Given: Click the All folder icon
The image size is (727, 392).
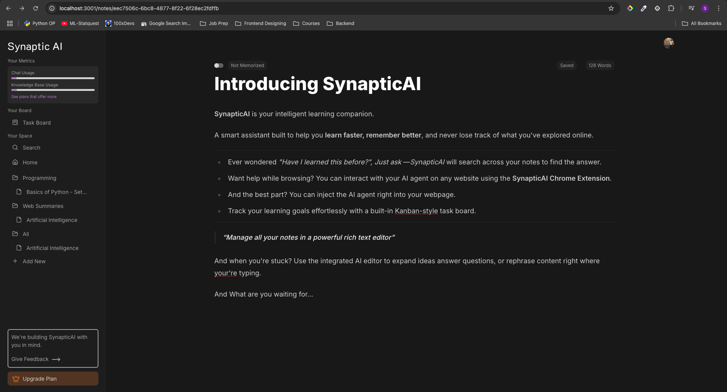Looking at the screenshot, I should [15, 234].
